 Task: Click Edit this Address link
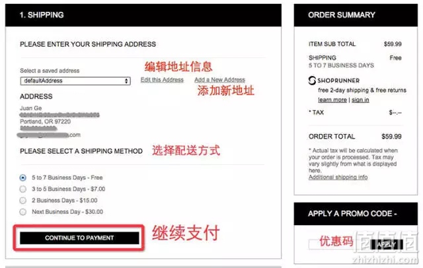(162, 80)
